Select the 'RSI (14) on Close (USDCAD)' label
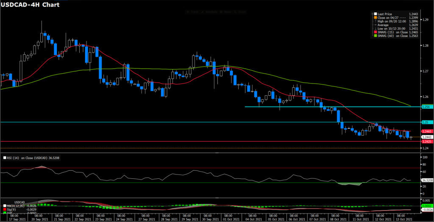This screenshot has height=222, width=434. click(27, 158)
